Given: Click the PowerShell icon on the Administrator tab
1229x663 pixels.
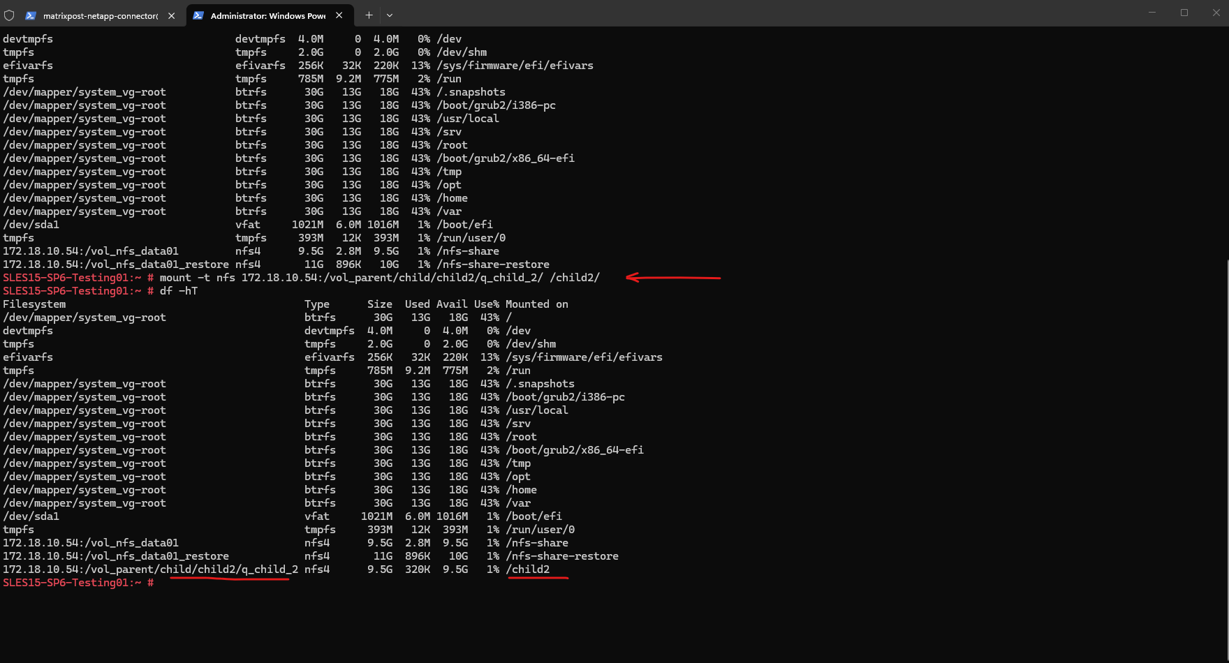Looking at the screenshot, I should (198, 15).
